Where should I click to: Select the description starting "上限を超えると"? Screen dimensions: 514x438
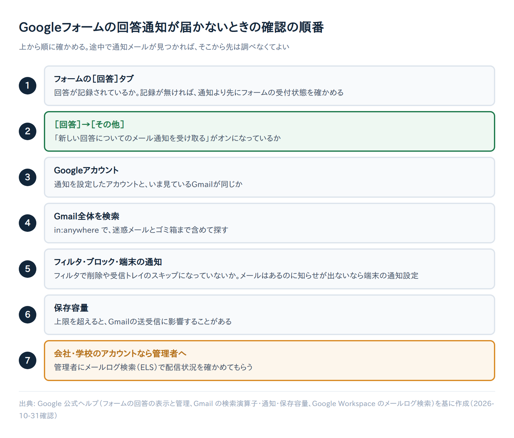pos(143,322)
